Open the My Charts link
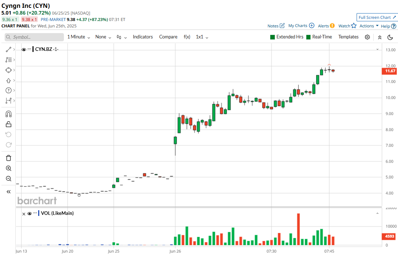 tap(298, 26)
